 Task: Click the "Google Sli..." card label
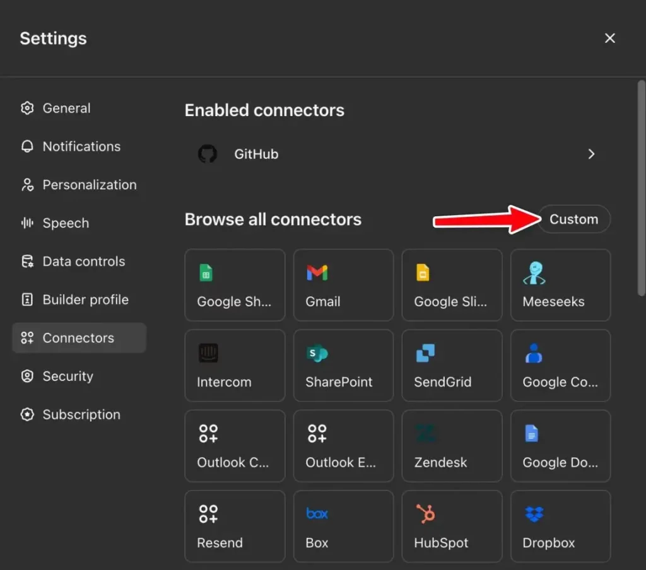[x=450, y=301]
